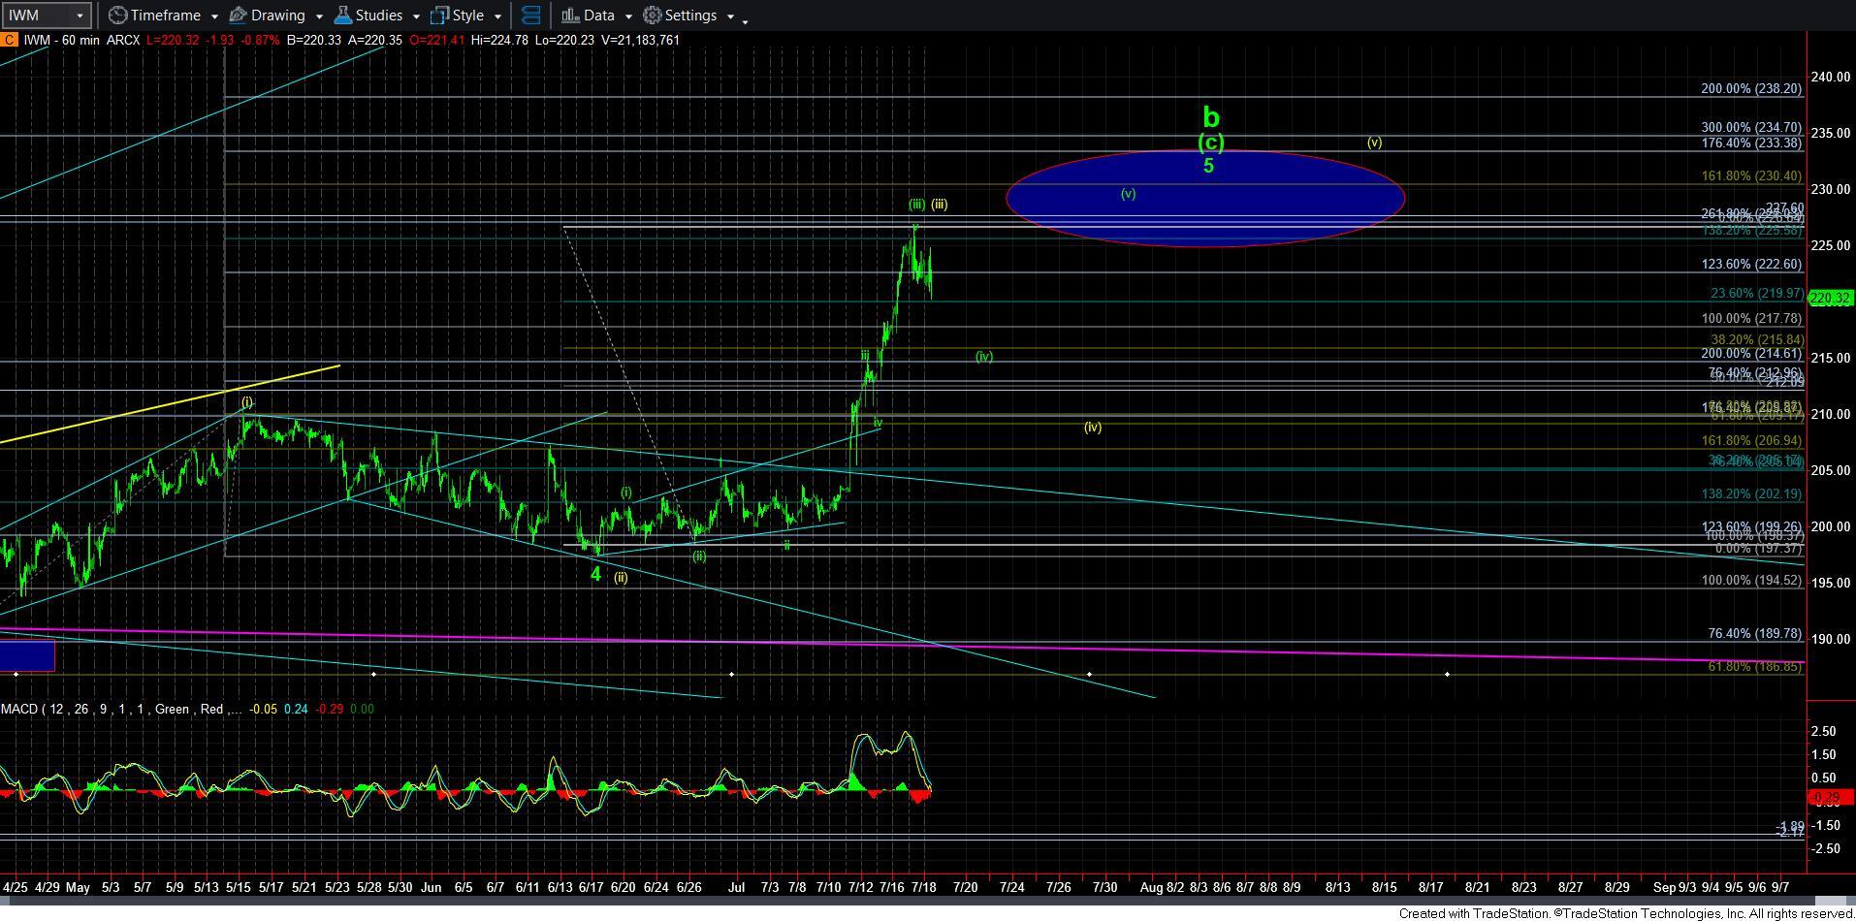Expand the Timeframe dropdown arrow

214,16
